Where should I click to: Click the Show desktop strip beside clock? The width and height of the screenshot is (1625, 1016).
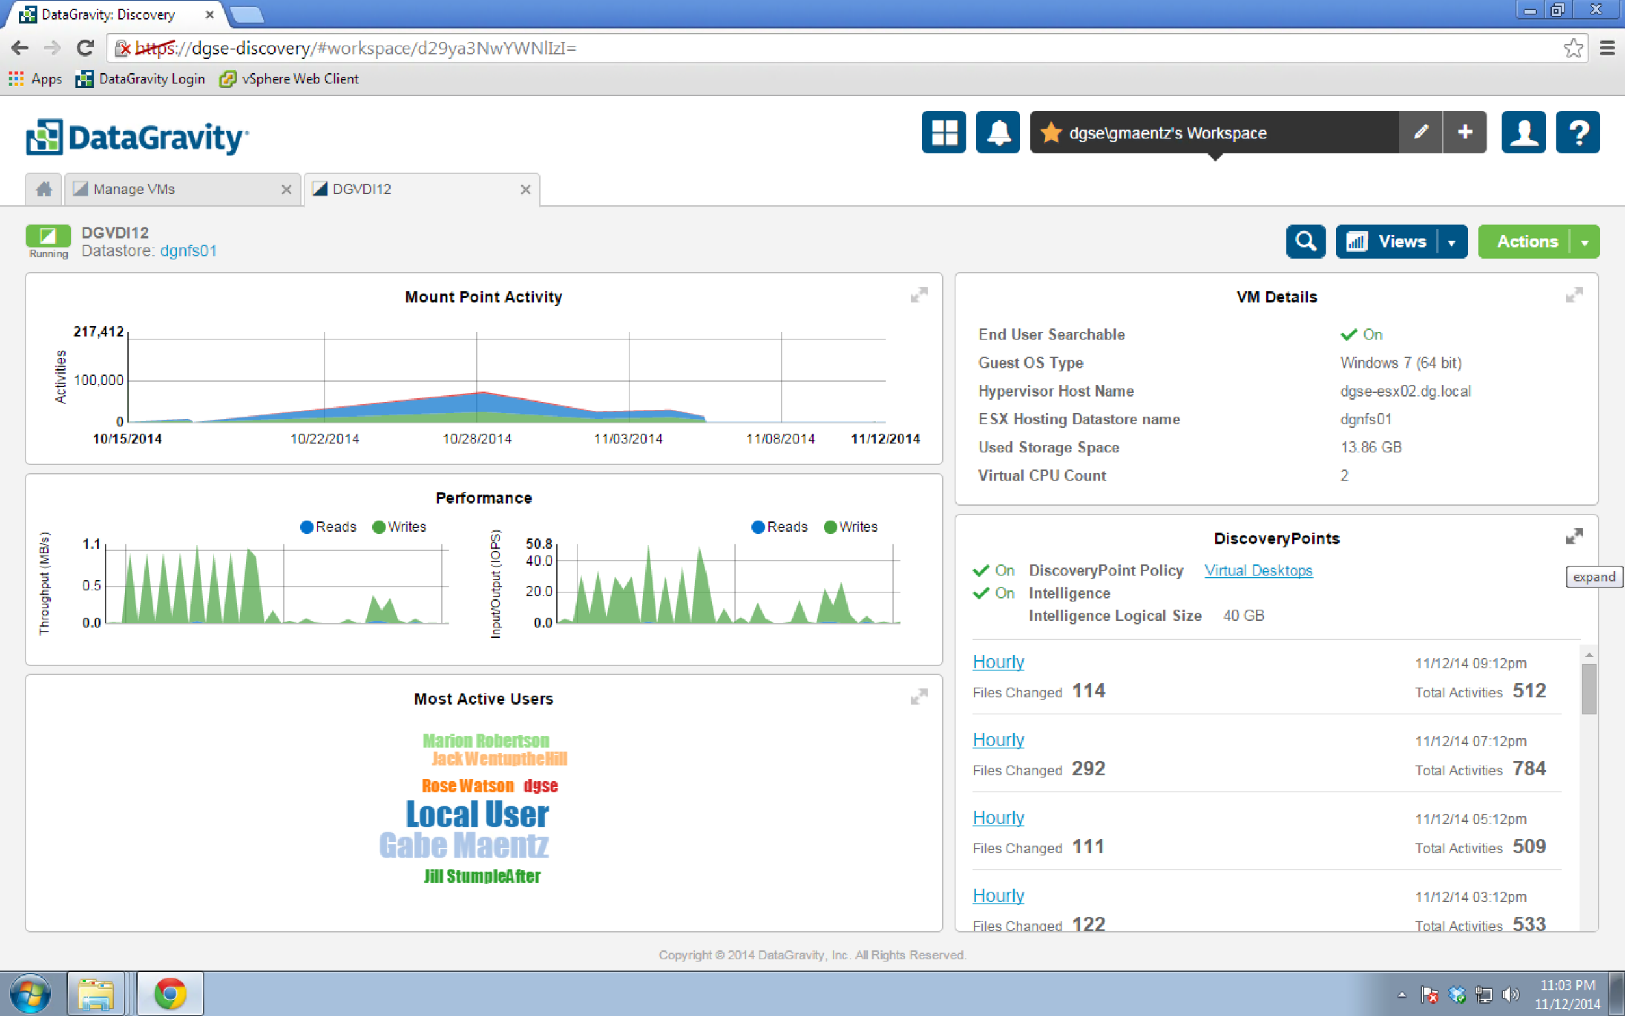click(x=1617, y=994)
